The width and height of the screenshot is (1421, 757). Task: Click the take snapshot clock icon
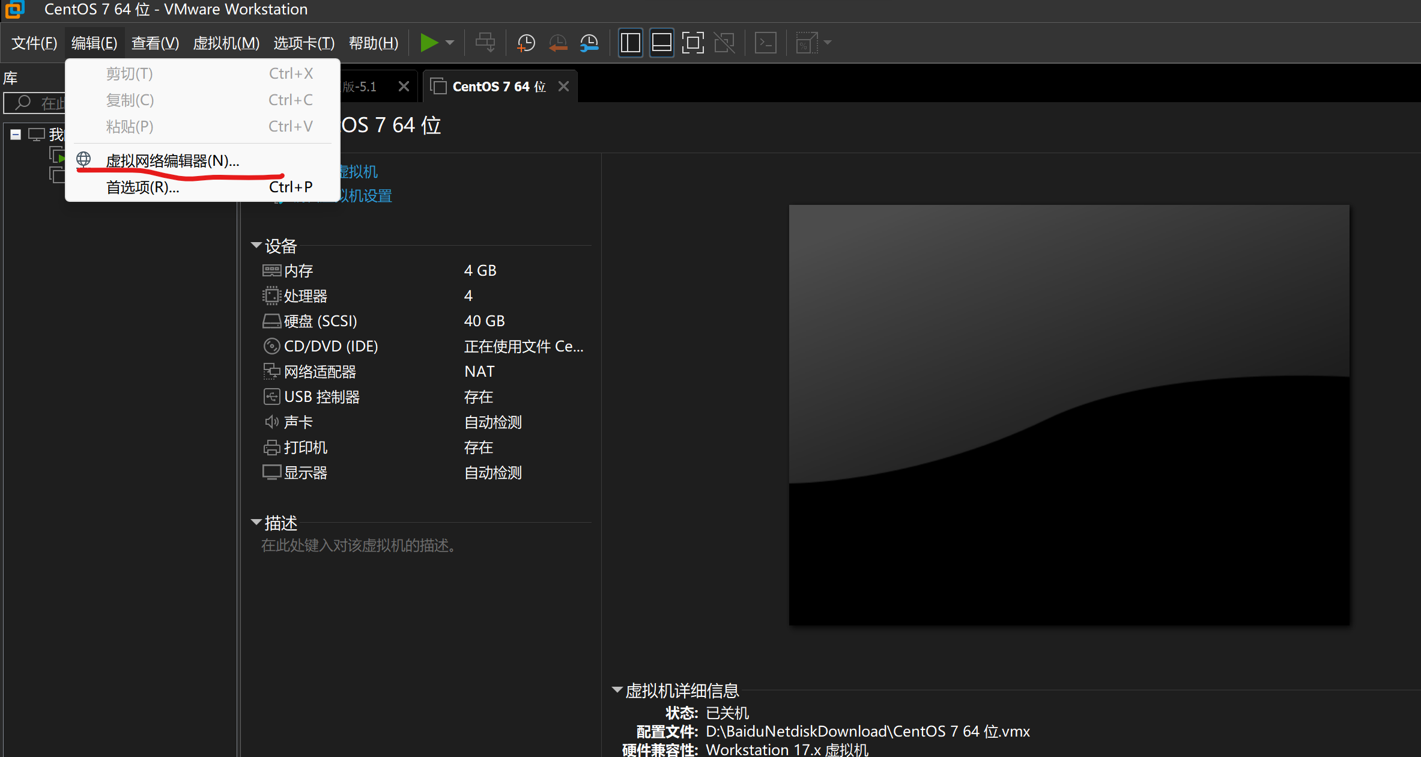[x=526, y=43]
